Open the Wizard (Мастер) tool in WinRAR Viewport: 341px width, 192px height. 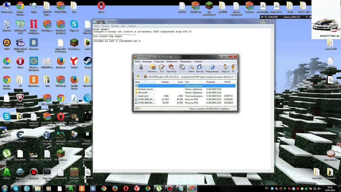pyautogui.click(x=200, y=68)
